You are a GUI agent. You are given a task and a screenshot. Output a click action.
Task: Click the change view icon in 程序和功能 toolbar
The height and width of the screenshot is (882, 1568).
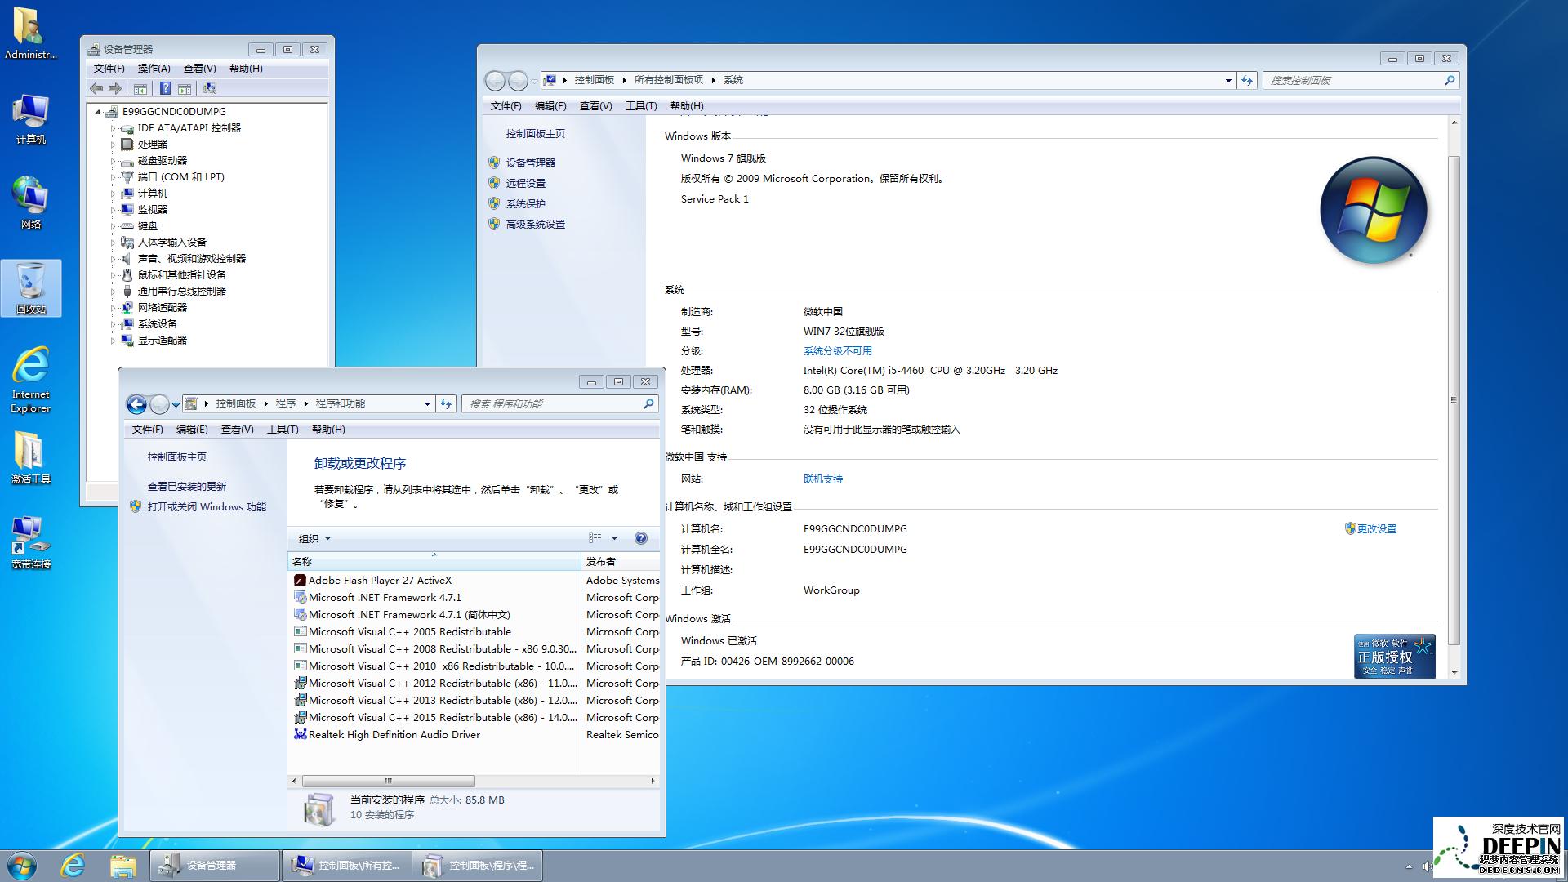pyautogui.click(x=596, y=538)
